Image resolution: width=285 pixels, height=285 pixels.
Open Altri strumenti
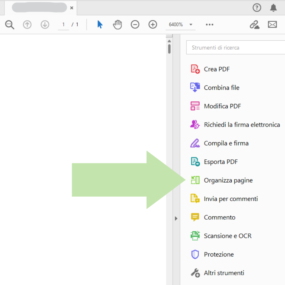click(224, 273)
